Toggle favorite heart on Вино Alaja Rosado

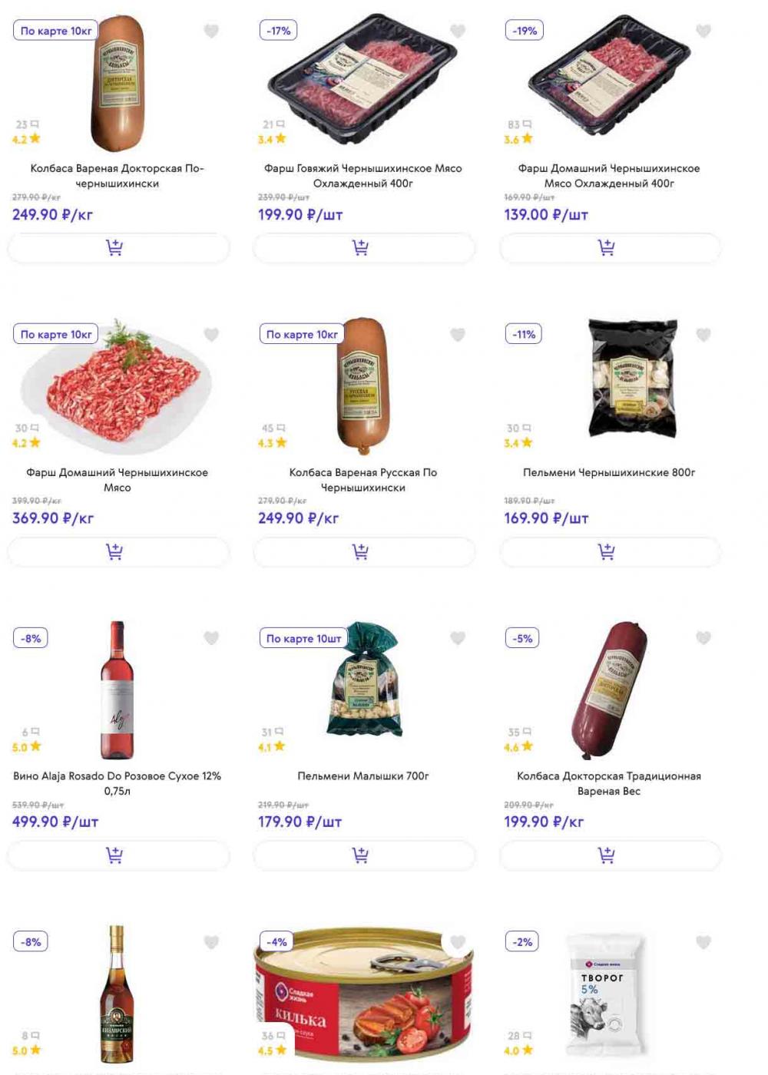(211, 638)
